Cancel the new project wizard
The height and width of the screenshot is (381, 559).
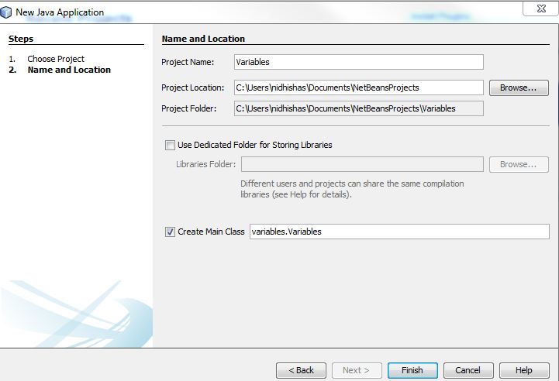pos(468,370)
